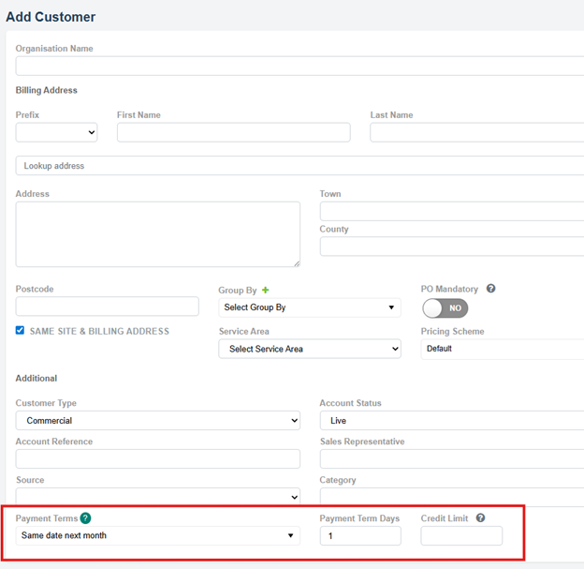Open the Prefix dropdown

click(56, 133)
